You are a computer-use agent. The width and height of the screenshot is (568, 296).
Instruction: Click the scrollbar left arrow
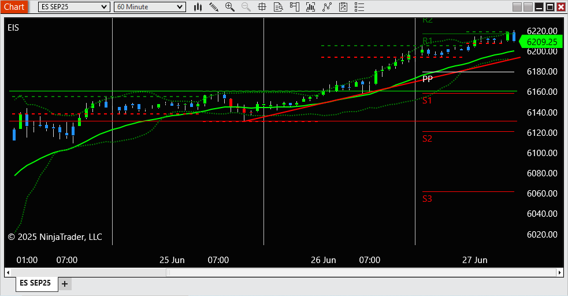click(8, 272)
